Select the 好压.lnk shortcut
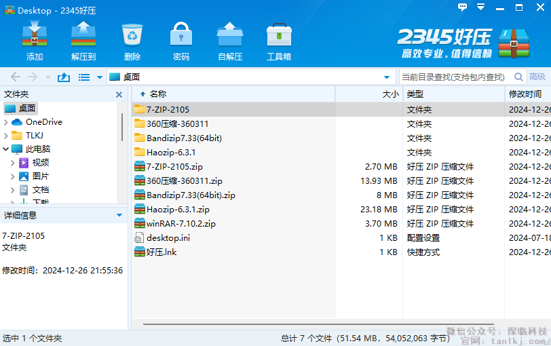 tap(341, 252)
